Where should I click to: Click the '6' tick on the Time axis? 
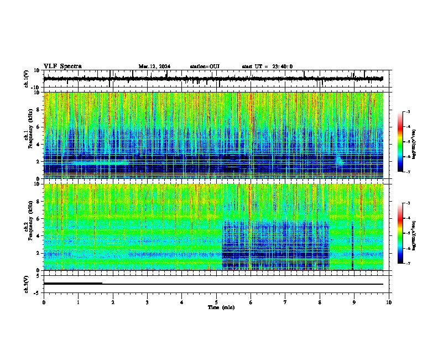click(251, 302)
